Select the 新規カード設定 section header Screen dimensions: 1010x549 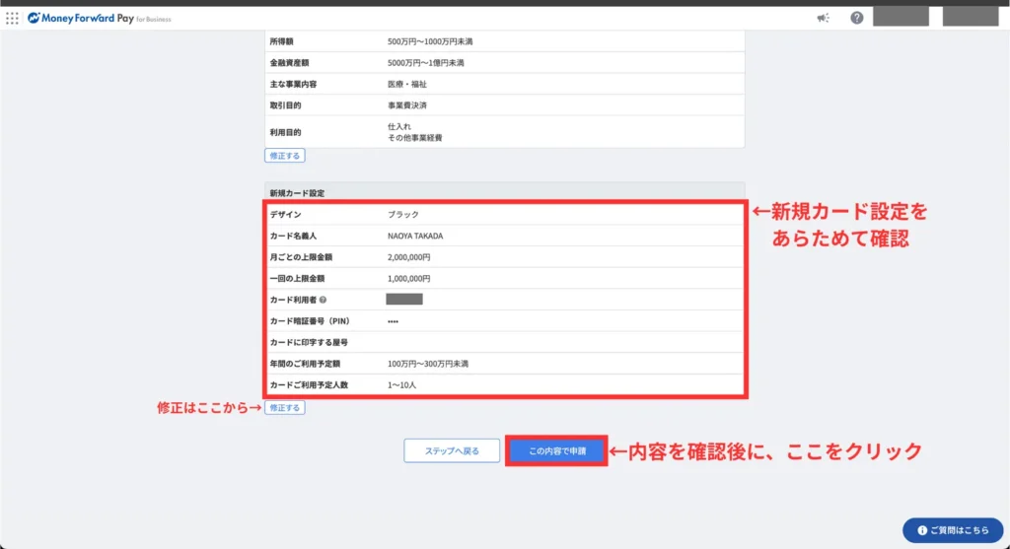pyautogui.click(x=297, y=192)
